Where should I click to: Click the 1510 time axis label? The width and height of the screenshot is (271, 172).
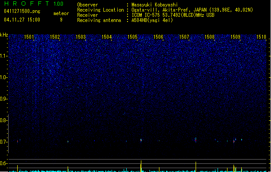(x=261, y=37)
